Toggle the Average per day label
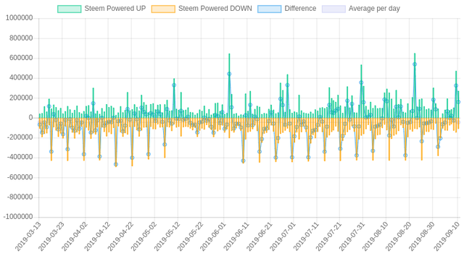This screenshot has width=464, height=261. pyautogui.click(x=374, y=9)
